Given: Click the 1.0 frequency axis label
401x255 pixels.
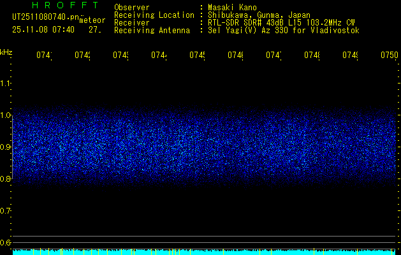Looking at the screenshot, I should click(x=6, y=115).
